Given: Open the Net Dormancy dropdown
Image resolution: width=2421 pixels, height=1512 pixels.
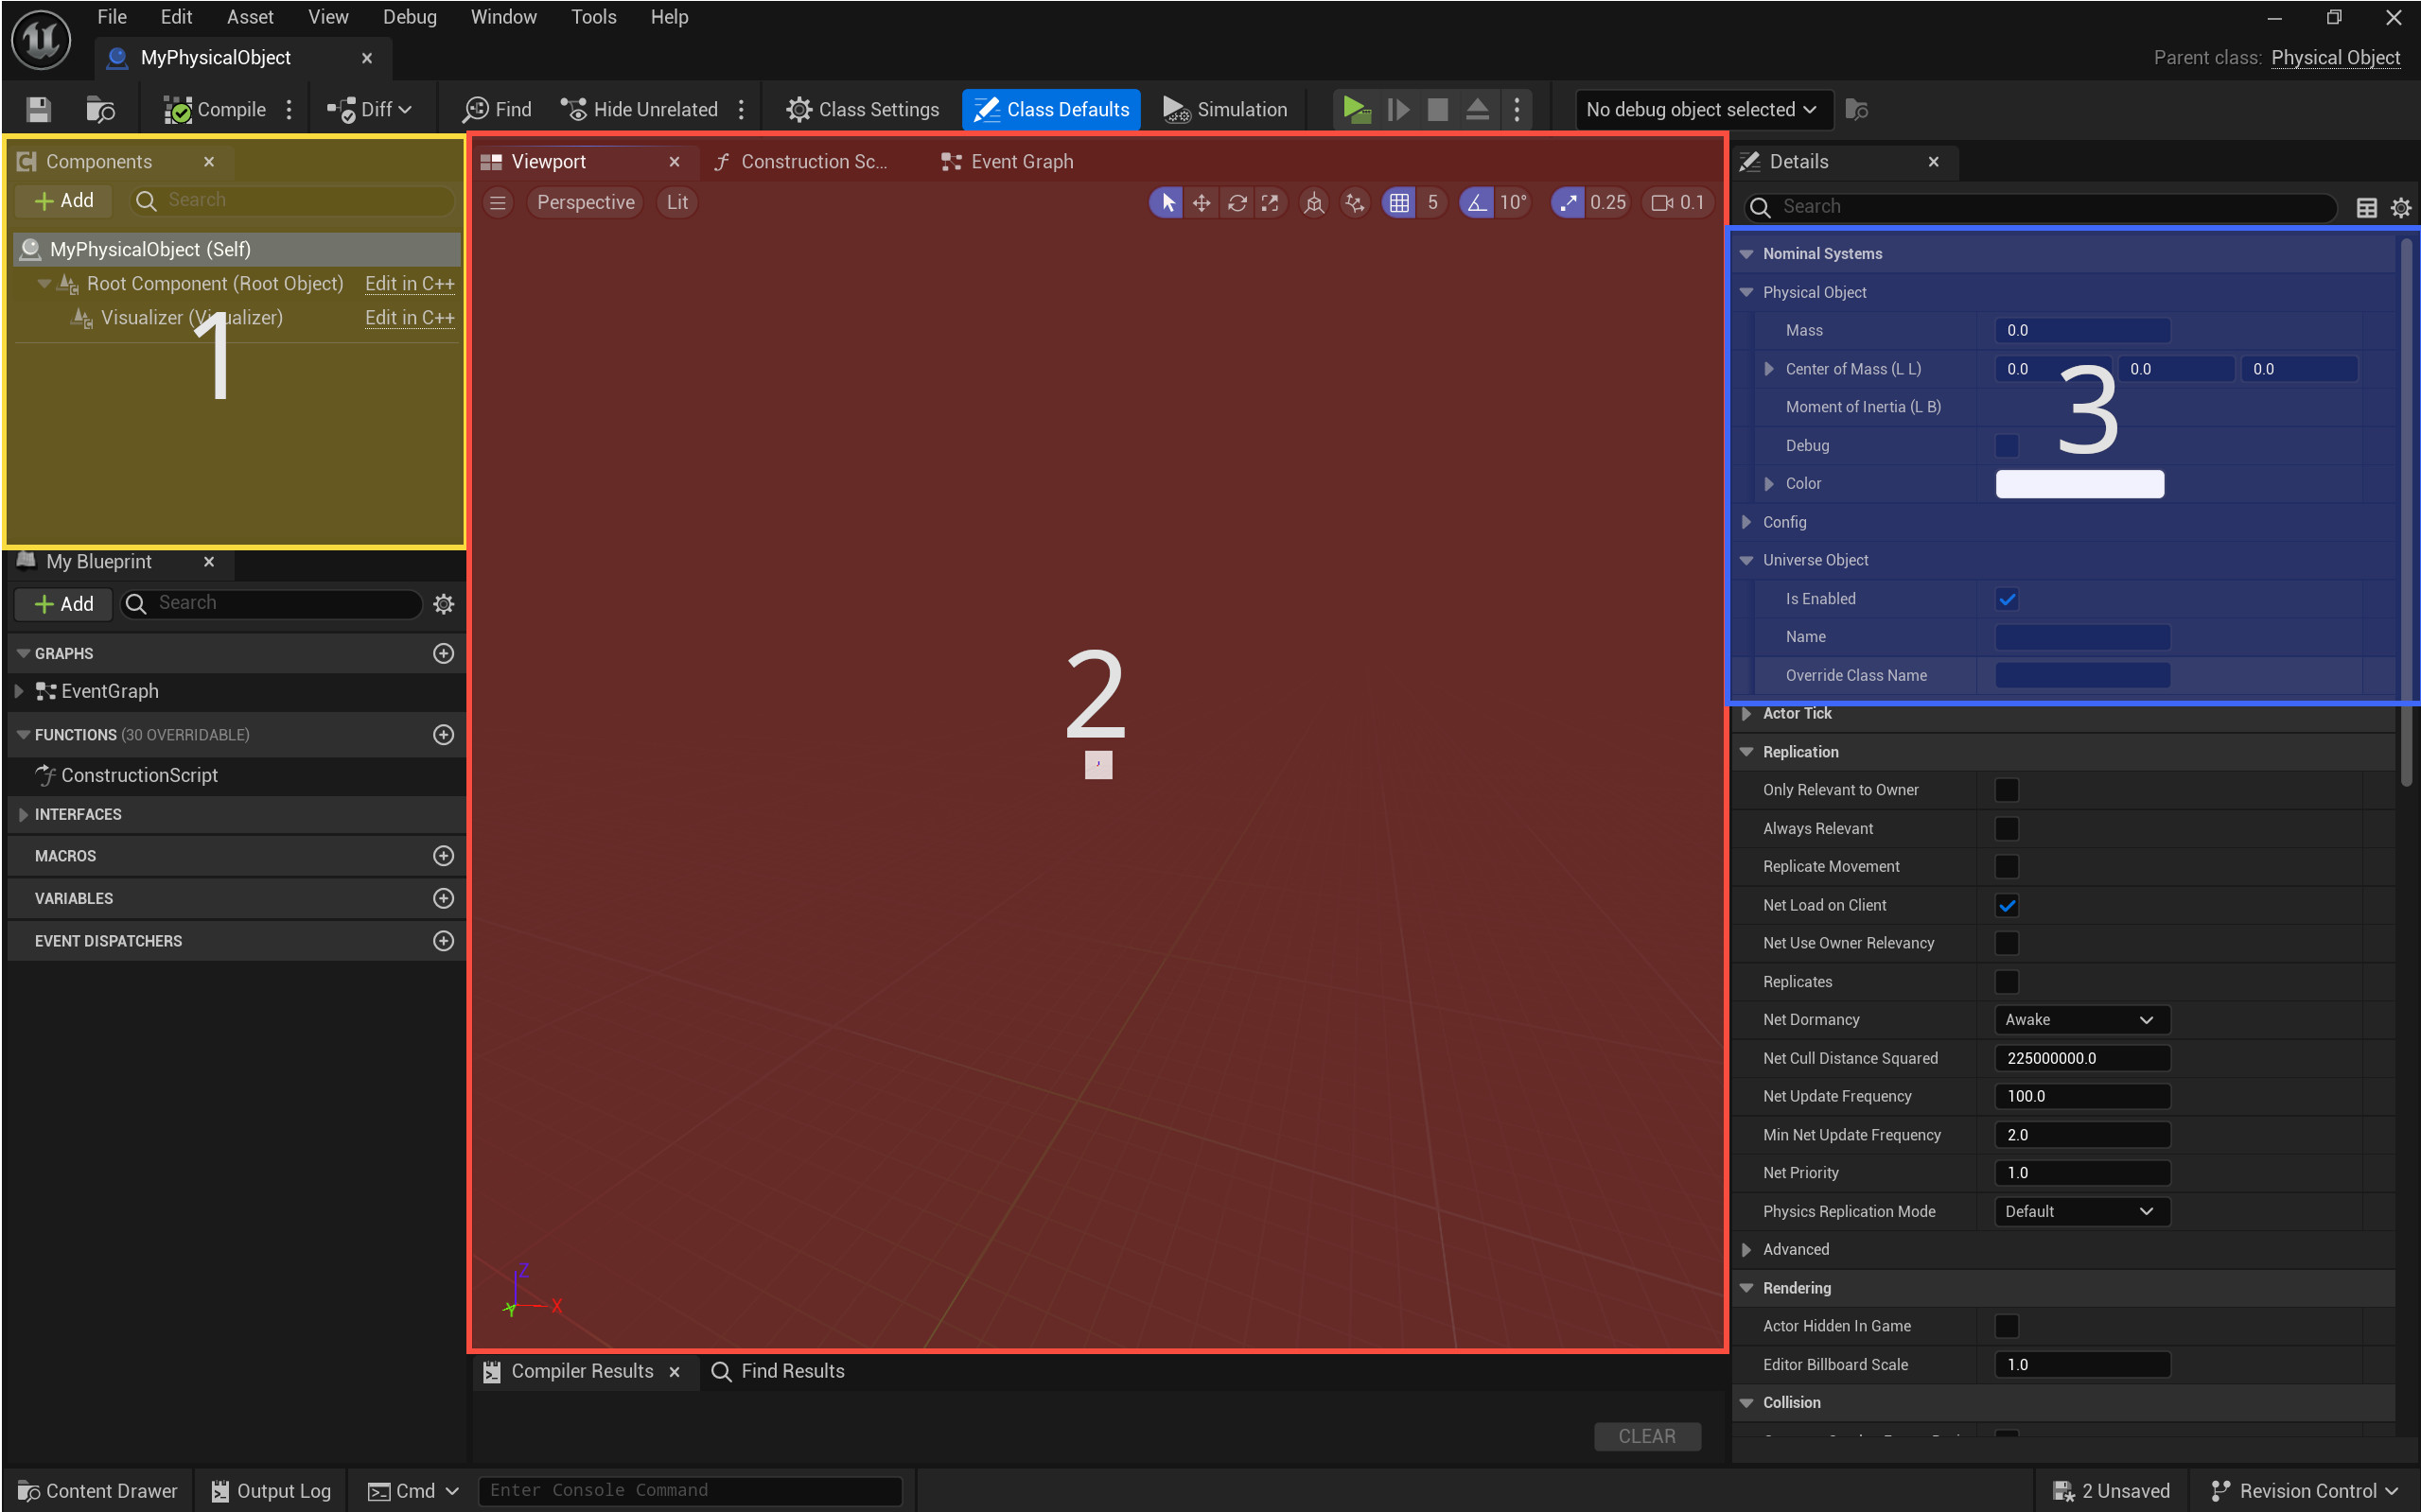Looking at the screenshot, I should tap(2079, 1019).
